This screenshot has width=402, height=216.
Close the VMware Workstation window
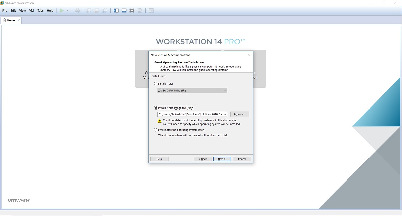[396, 3]
